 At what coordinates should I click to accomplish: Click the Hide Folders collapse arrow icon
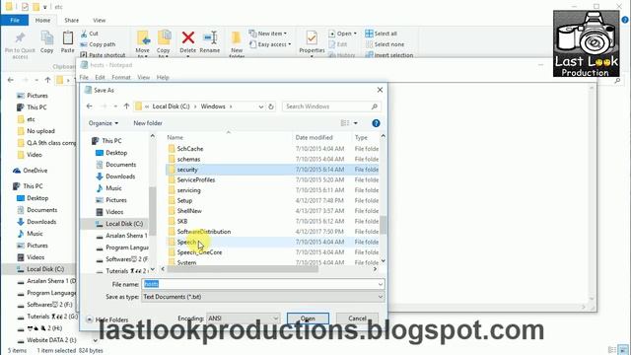(x=90, y=319)
